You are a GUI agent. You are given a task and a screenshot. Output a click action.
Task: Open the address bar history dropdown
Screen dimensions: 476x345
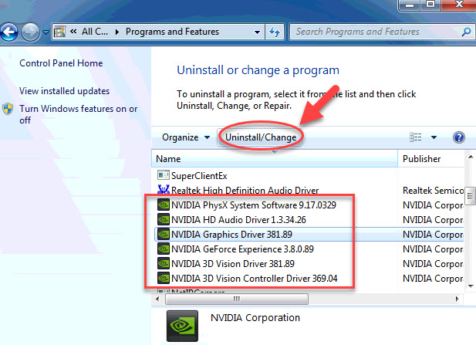coord(257,32)
